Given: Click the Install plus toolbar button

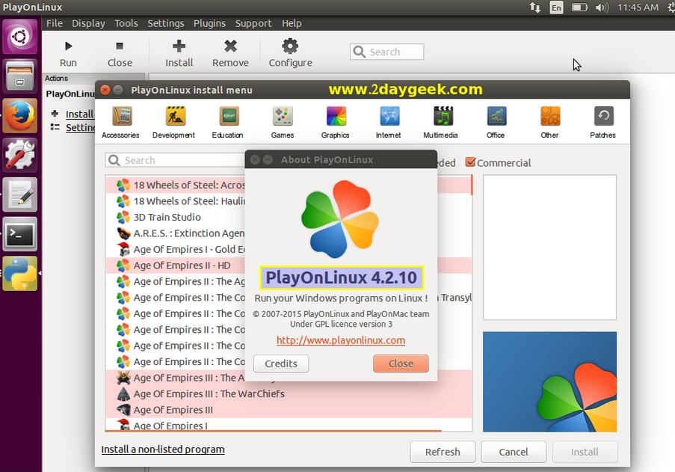Looking at the screenshot, I should (179, 54).
